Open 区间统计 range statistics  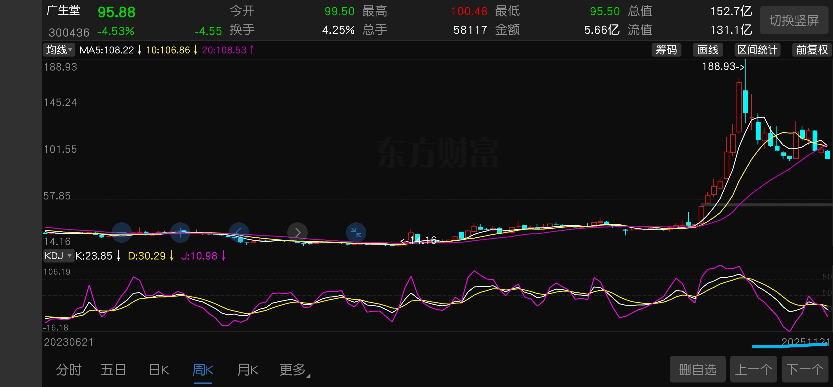[x=757, y=50]
